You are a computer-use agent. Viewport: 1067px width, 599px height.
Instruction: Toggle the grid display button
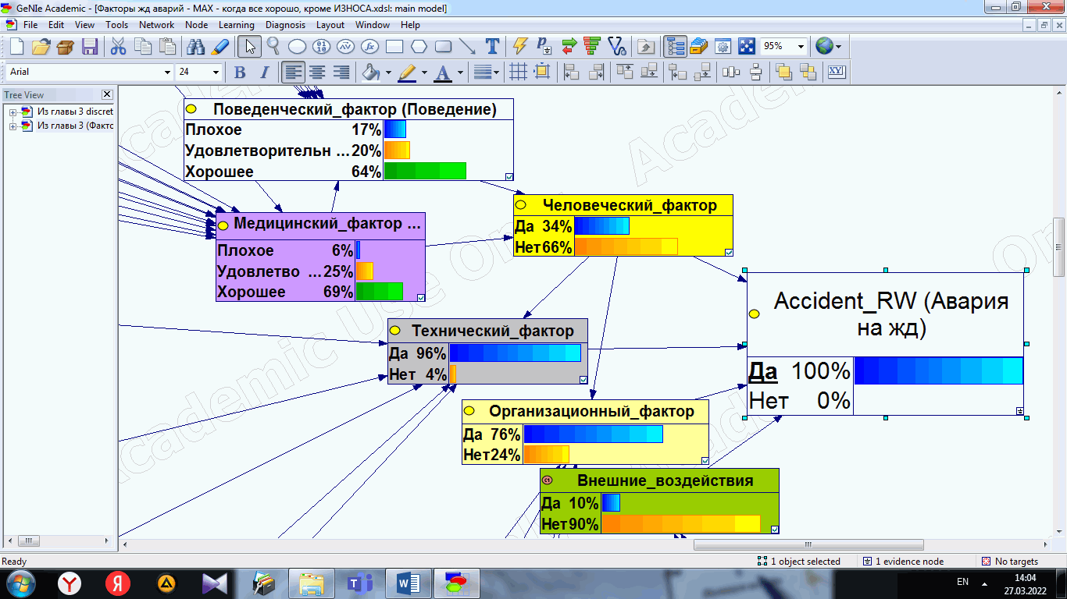pyautogui.click(x=517, y=73)
